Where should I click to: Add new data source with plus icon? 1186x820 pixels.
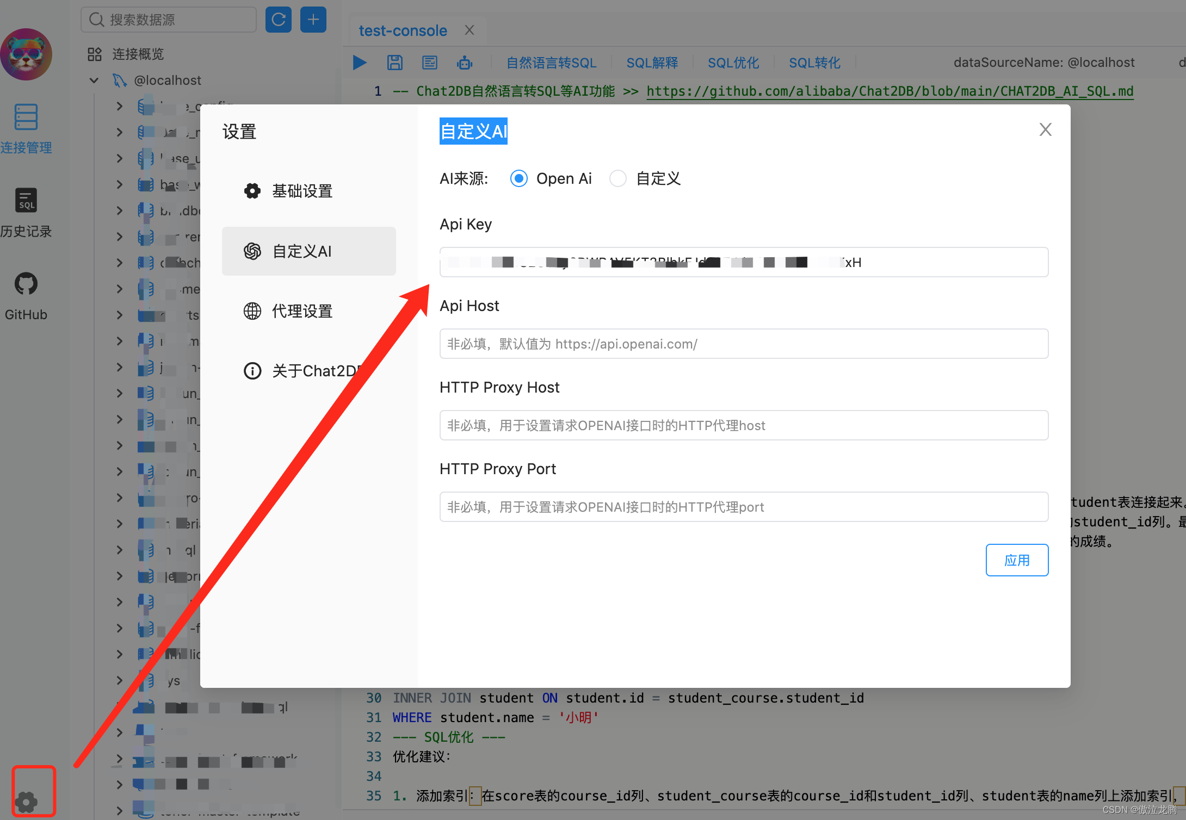click(x=313, y=20)
